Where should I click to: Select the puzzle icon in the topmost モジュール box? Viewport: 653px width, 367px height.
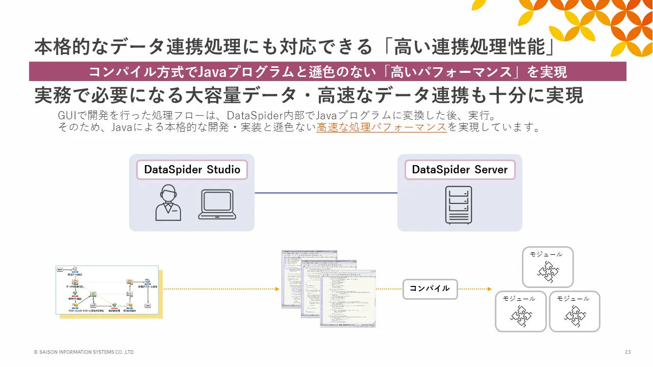pyautogui.click(x=548, y=272)
